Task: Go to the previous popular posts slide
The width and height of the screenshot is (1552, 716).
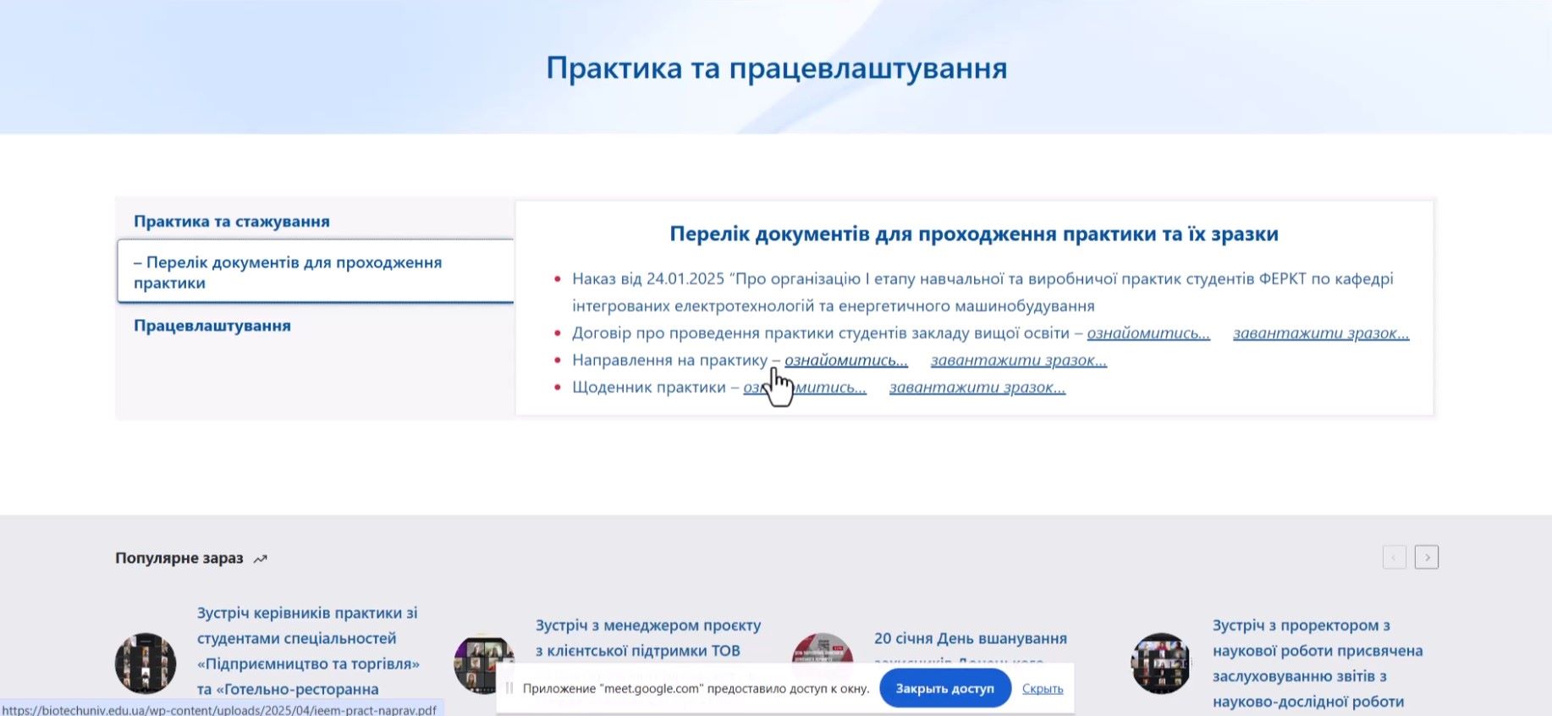Action: tap(1394, 557)
